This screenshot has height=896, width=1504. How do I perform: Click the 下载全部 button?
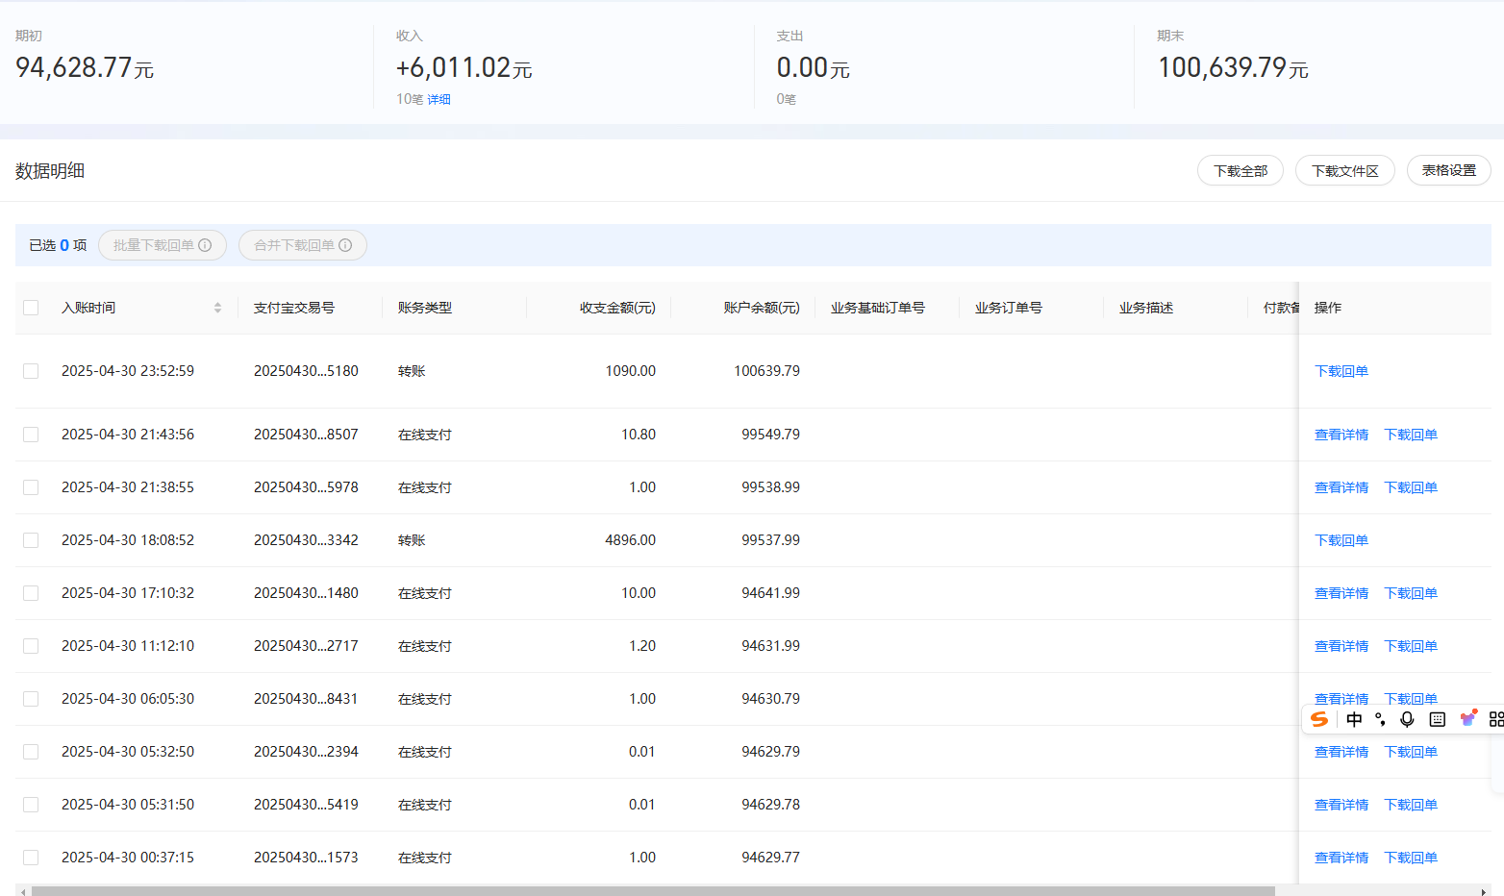(x=1240, y=170)
